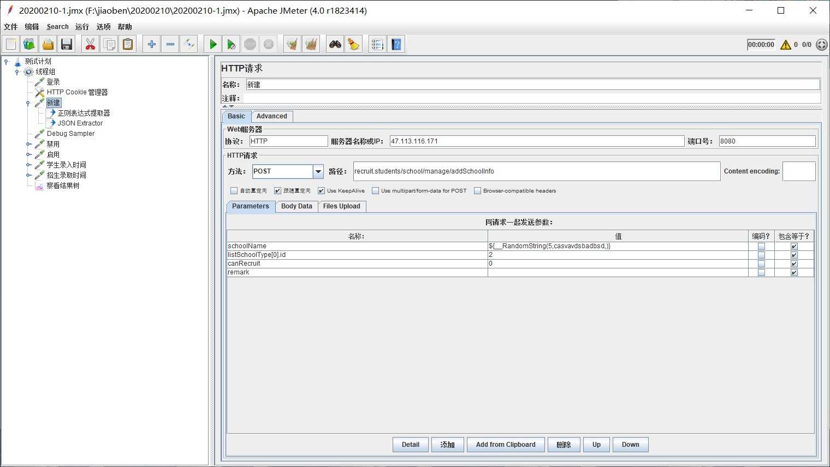
Task: Switch to the Advanced tab
Action: click(272, 116)
